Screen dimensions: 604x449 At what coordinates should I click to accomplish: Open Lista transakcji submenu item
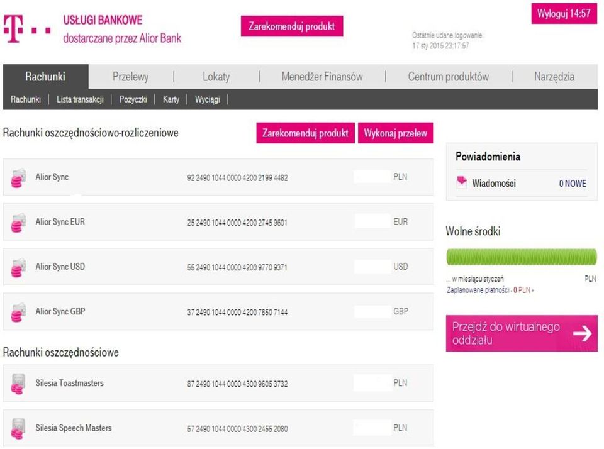click(80, 99)
